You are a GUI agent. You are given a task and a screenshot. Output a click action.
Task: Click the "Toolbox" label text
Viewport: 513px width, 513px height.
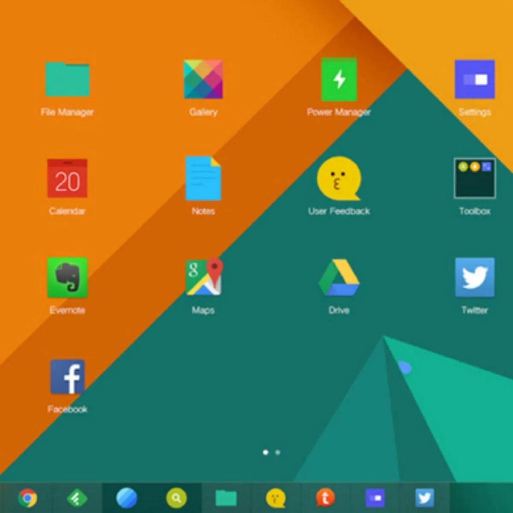[475, 211]
